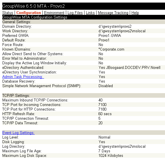Click the Error Mail to Administrator label

click(x=24, y=59)
